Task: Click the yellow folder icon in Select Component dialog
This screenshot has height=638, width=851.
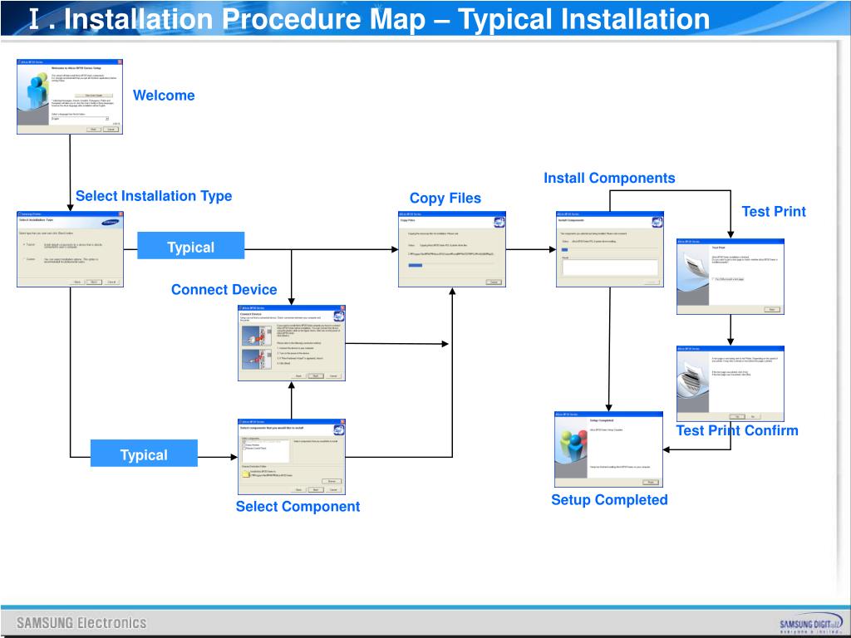Action: tap(246, 474)
